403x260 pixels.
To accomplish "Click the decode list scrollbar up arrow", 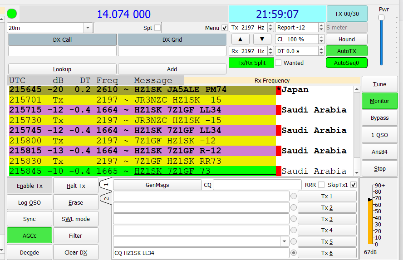I will (x=356, y=89).
